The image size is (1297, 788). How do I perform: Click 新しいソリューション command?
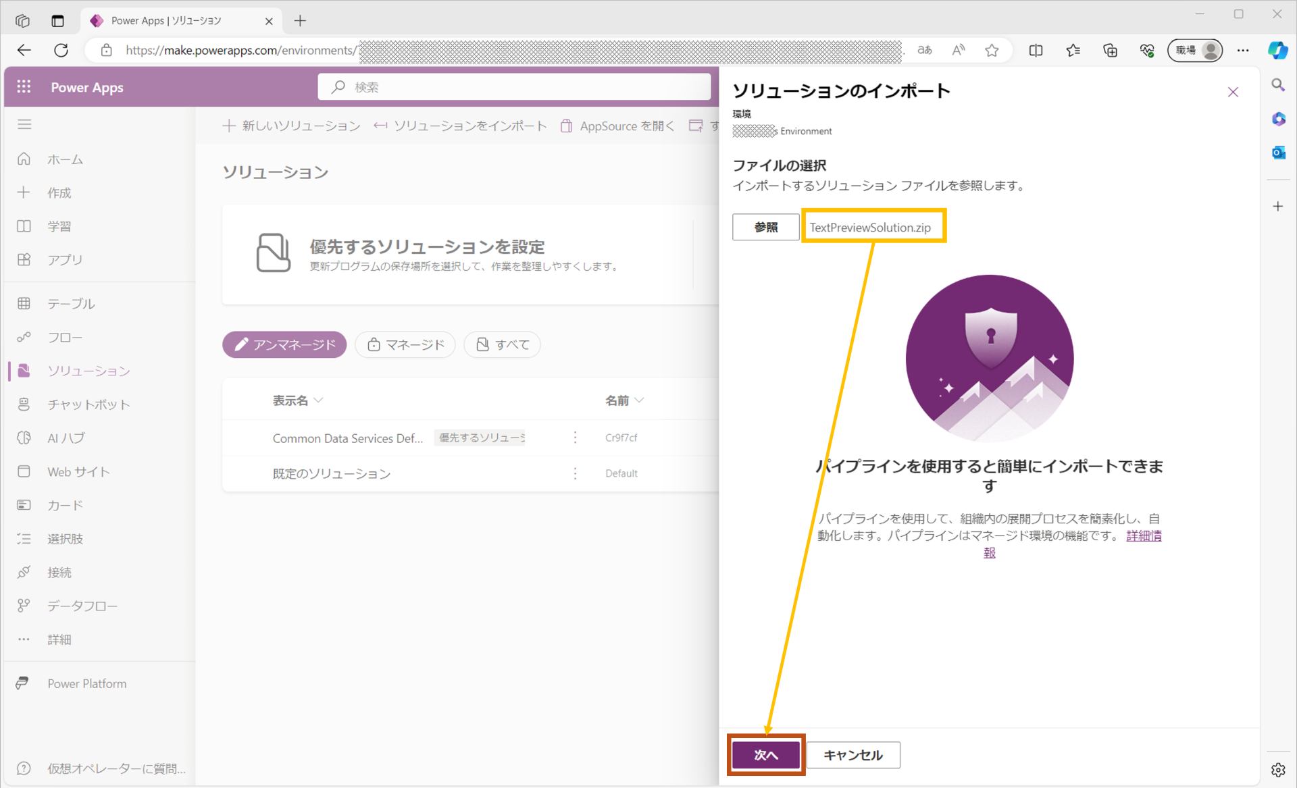point(292,126)
